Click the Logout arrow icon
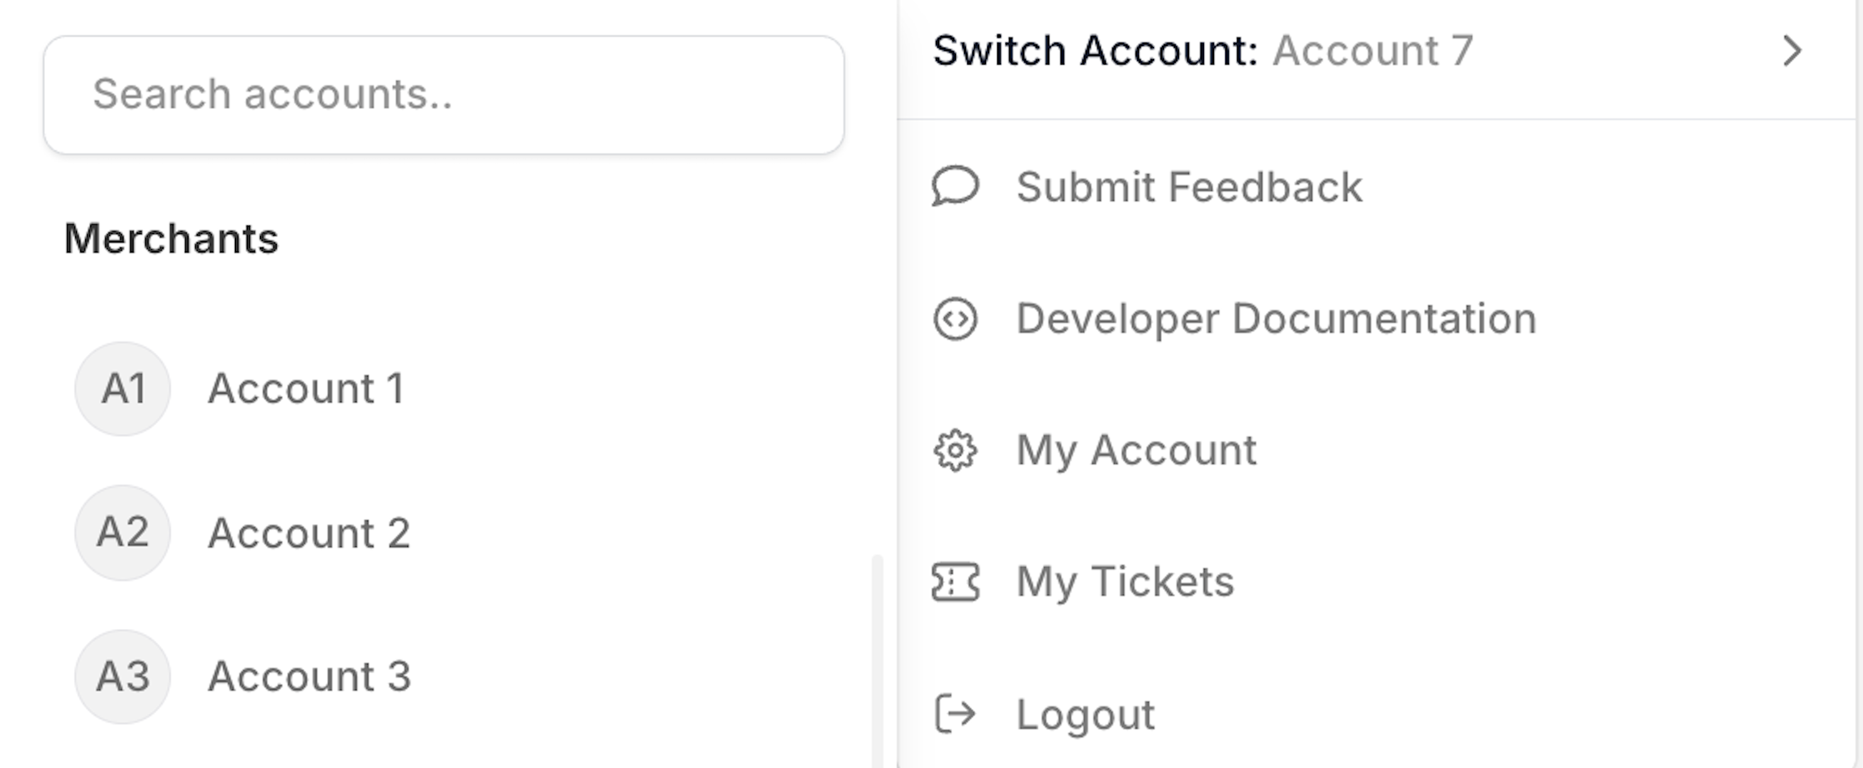Viewport: 1863px width, 768px height. 955,715
